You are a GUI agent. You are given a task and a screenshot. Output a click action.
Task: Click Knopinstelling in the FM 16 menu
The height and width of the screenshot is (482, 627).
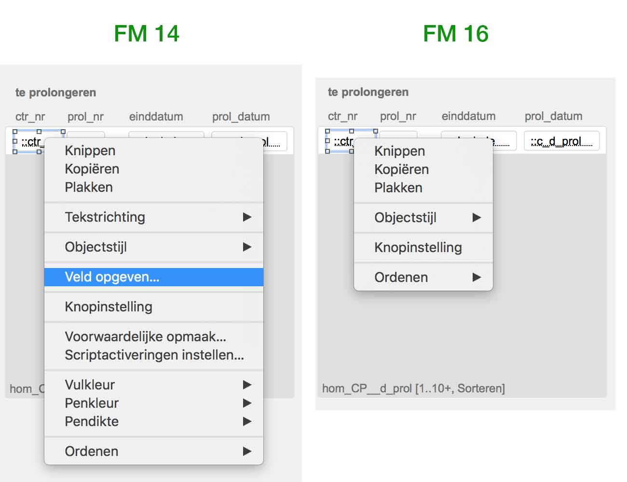(418, 247)
